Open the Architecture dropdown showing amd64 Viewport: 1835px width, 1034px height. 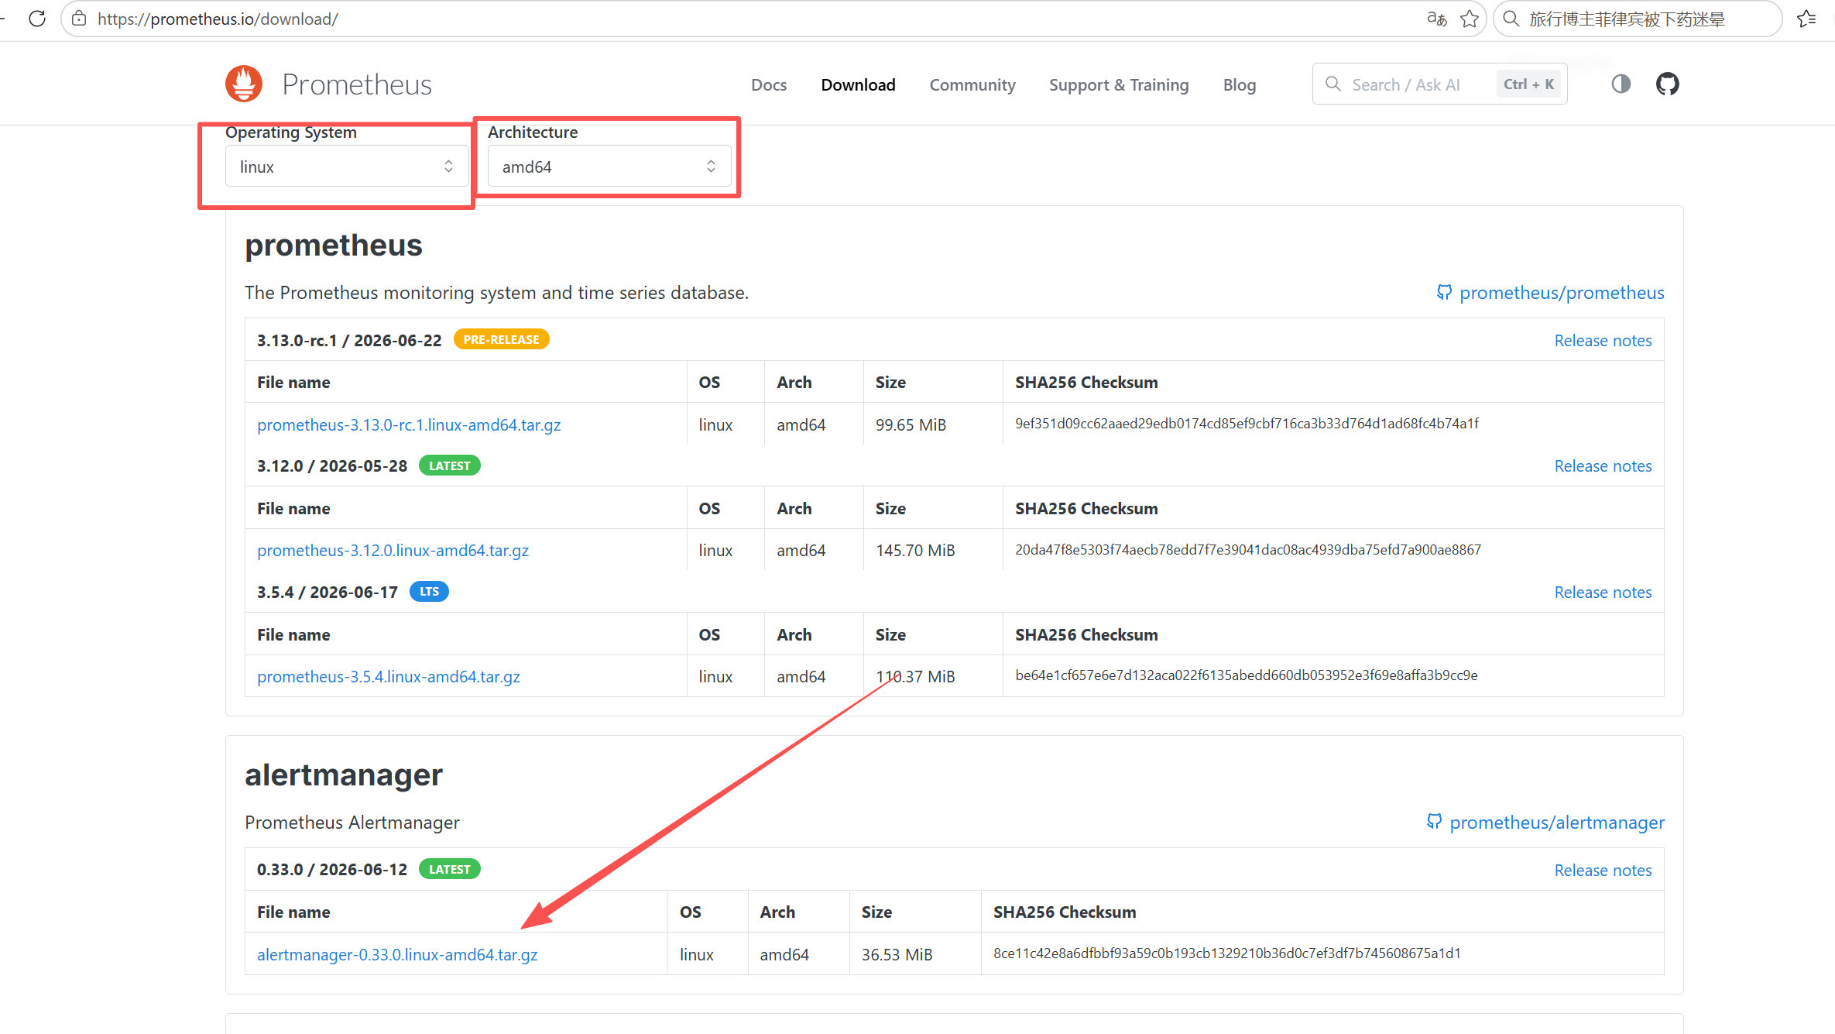coord(609,167)
